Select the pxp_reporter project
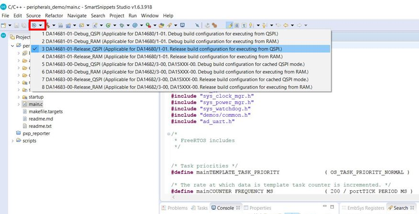This screenshot has width=419, height=214. [36, 133]
